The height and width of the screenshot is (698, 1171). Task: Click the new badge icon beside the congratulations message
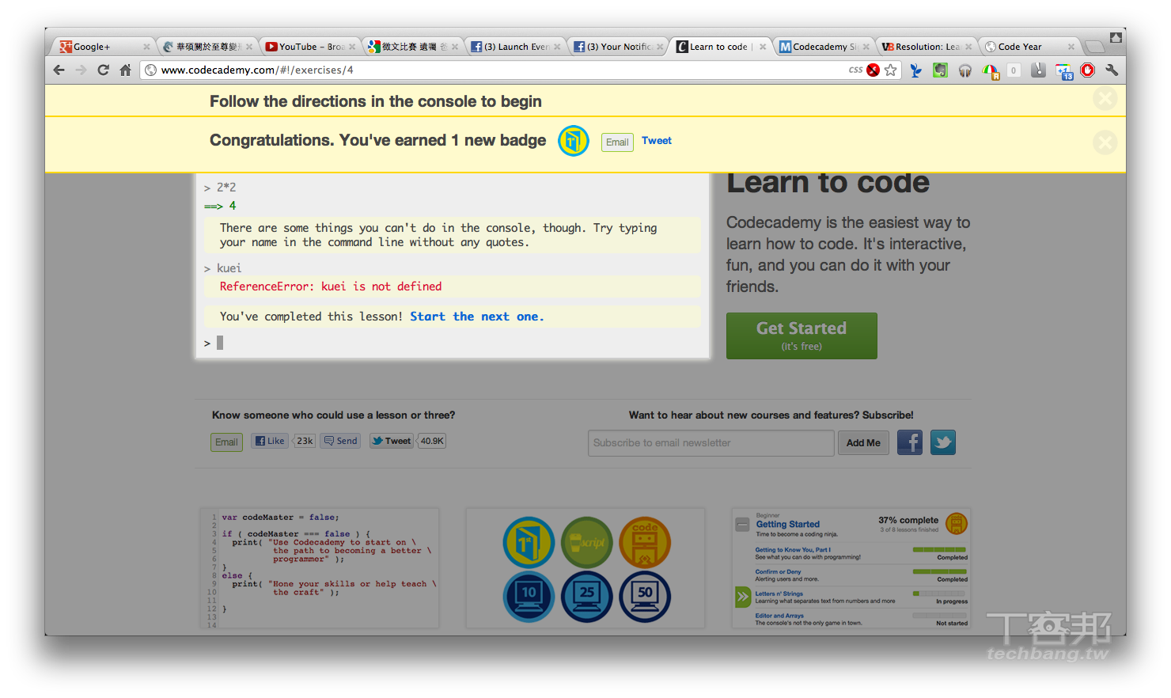573,141
